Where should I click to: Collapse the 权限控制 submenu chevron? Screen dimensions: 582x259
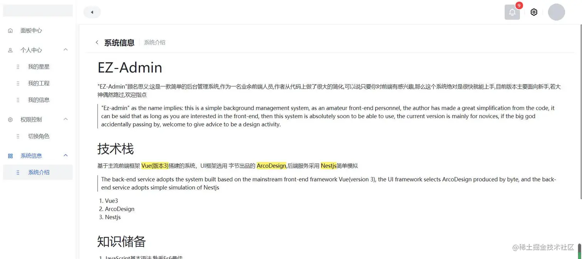click(x=65, y=119)
